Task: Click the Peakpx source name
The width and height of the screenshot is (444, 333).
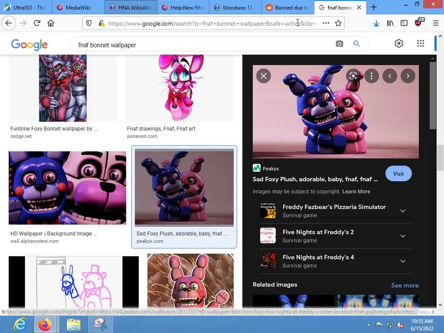Action: point(271,169)
